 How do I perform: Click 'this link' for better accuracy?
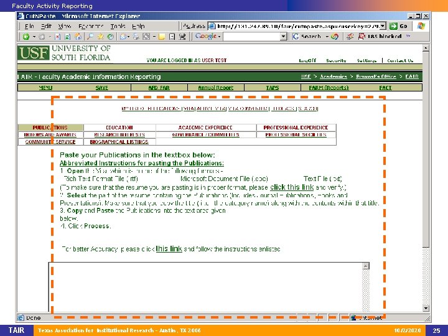tap(169, 248)
